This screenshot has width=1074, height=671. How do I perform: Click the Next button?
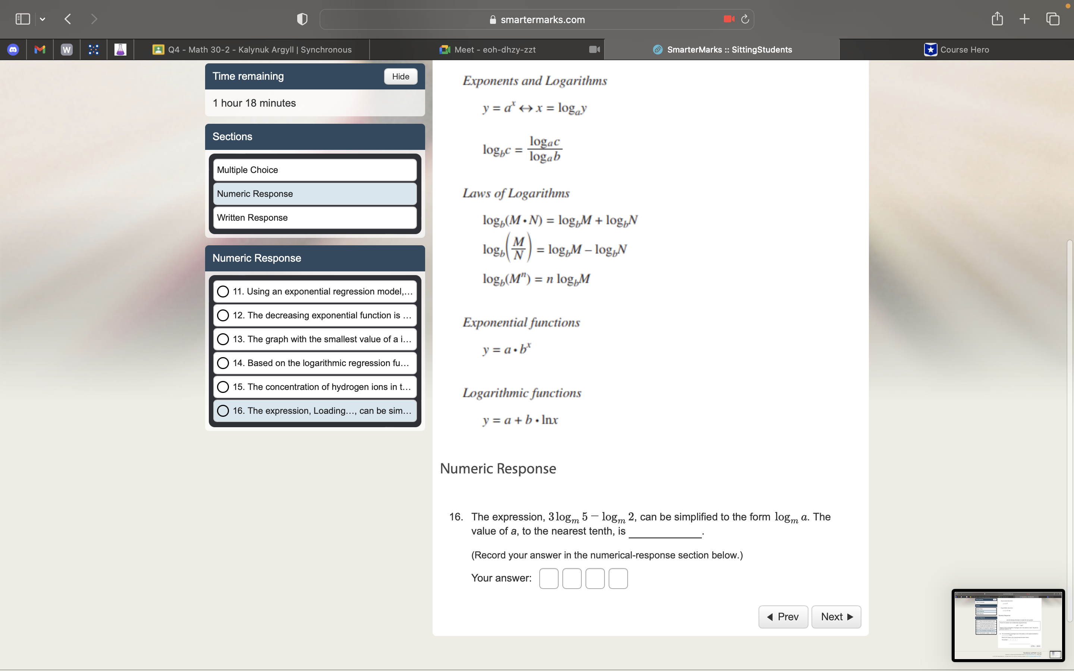836,617
